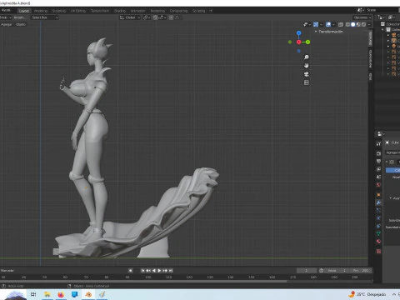Open the Object properties orange square icon
400x300 pixels.
click(378, 195)
